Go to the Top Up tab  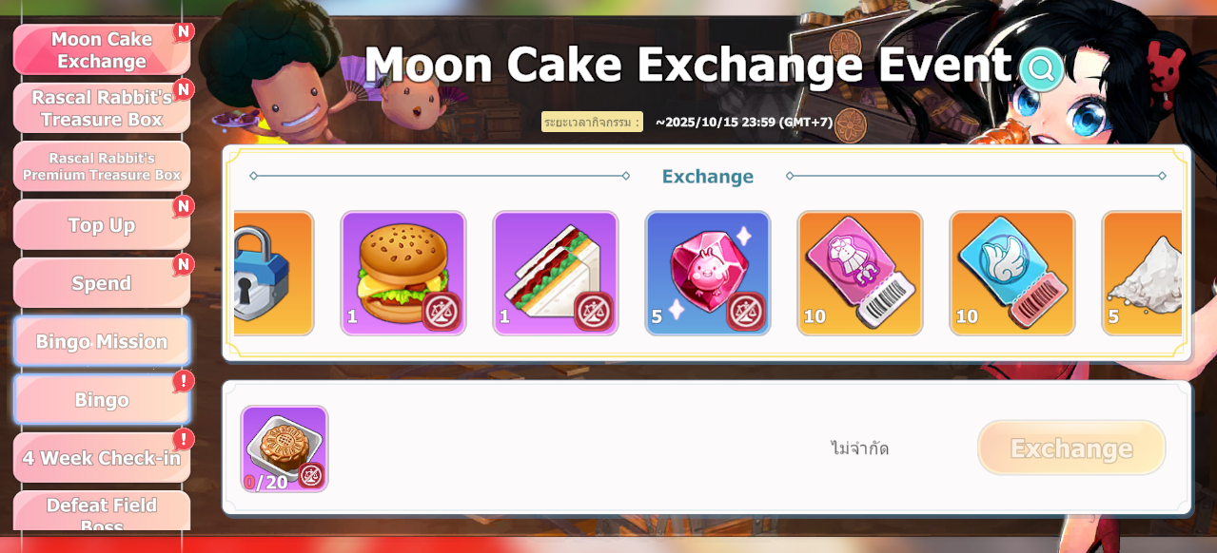102,225
